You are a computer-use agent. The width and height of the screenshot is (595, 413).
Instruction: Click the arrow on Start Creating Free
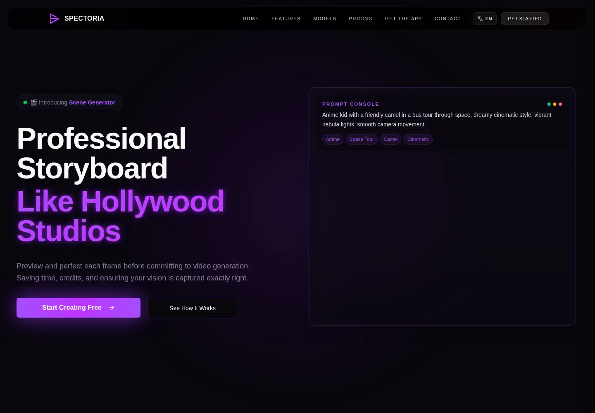point(112,308)
